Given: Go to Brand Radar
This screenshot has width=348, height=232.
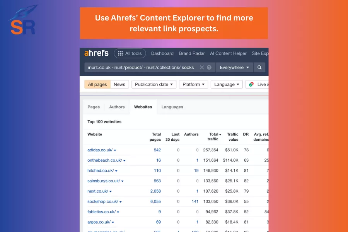Looking at the screenshot, I should (192, 53).
